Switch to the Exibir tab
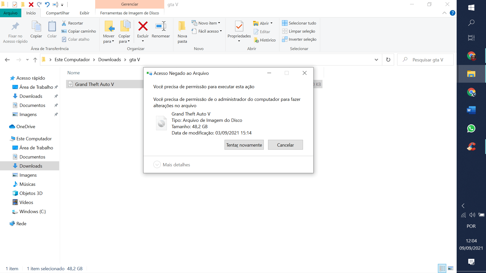This screenshot has height=273, width=486. click(85, 13)
